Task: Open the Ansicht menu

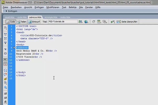Action: tap(28, 7)
